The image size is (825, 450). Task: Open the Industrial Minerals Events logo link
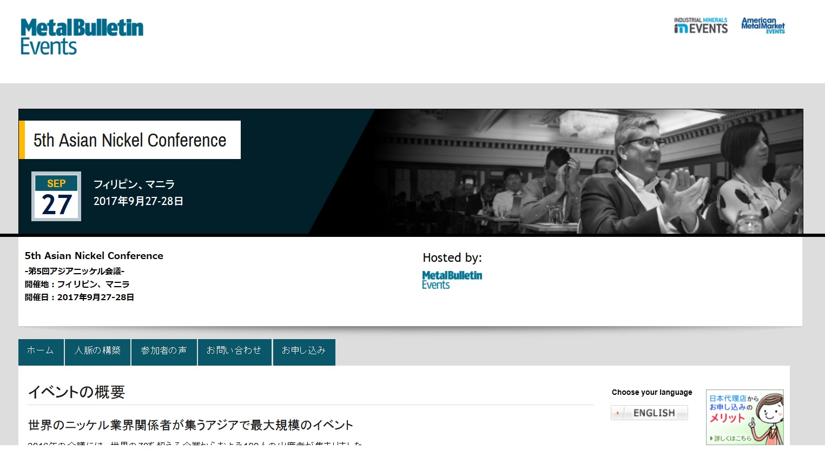pos(701,25)
